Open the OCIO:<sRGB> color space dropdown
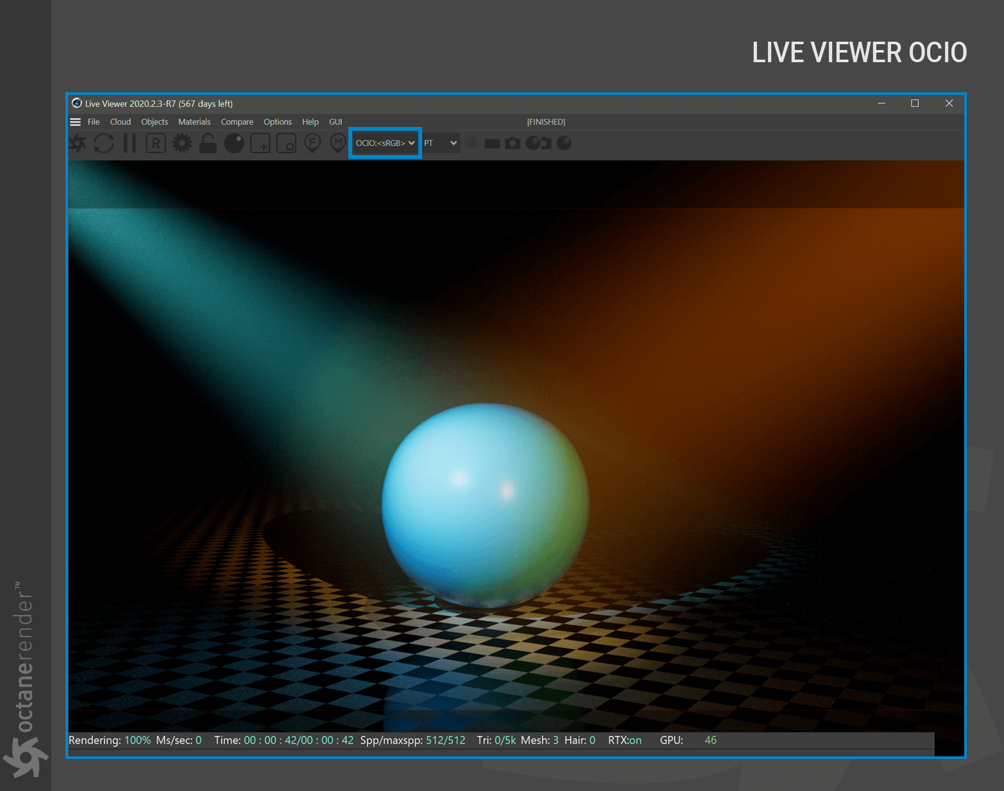 pyautogui.click(x=385, y=143)
